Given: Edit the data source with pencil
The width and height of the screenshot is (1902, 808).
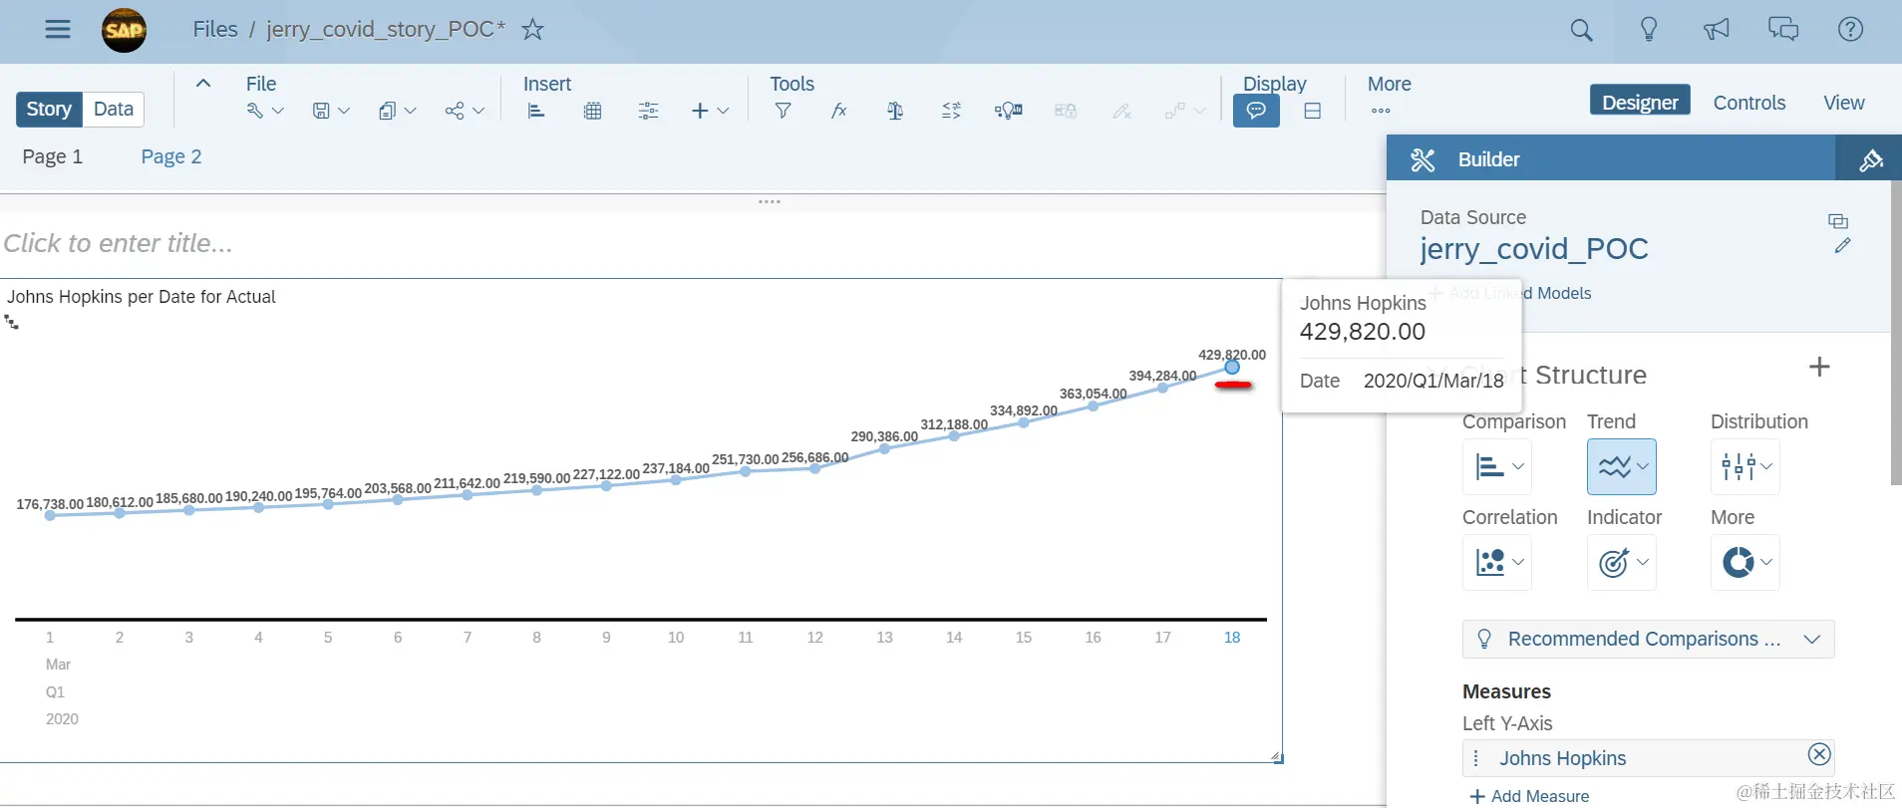Looking at the screenshot, I should point(1842,245).
